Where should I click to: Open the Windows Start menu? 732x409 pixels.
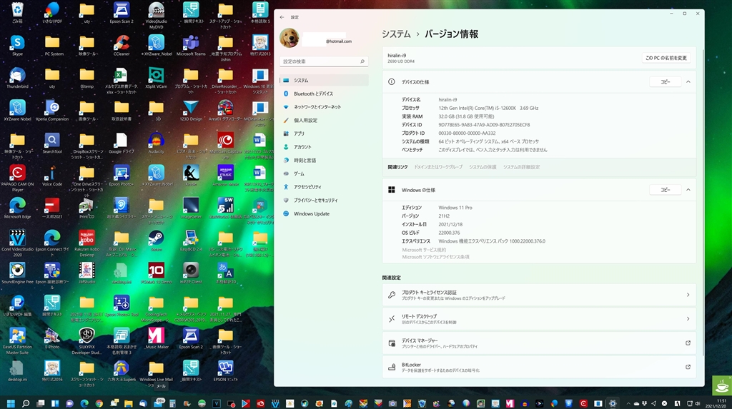pyautogui.click(x=11, y=403)
